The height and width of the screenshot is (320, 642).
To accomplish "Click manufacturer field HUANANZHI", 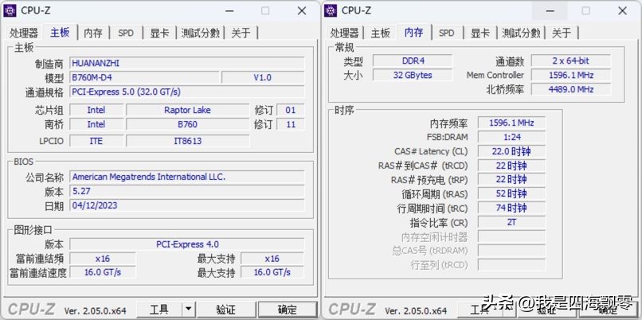I will tap(187, 63).
